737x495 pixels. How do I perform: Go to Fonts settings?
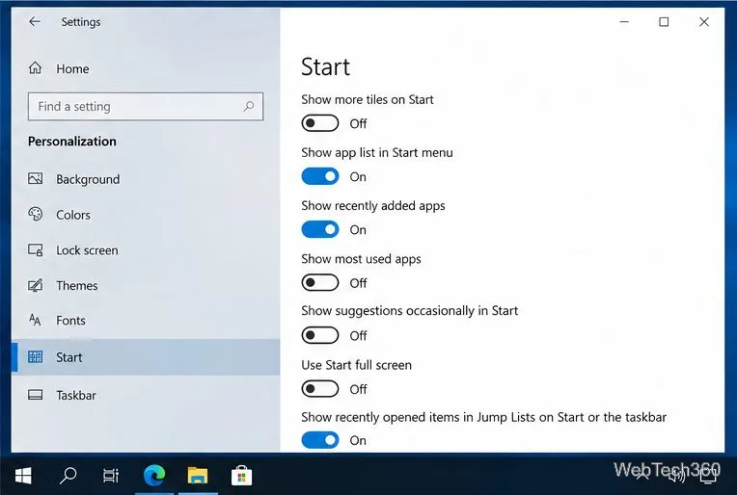[x=146, y=321]
